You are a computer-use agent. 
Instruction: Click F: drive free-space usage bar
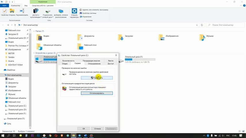140,60
